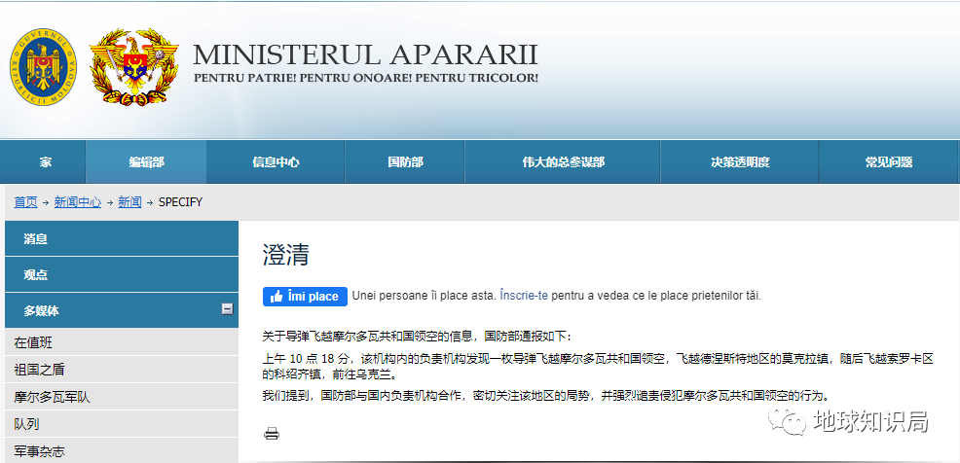
Task: Open the 伟大的总参谋部 navigation tab
Action: [563, 162]
